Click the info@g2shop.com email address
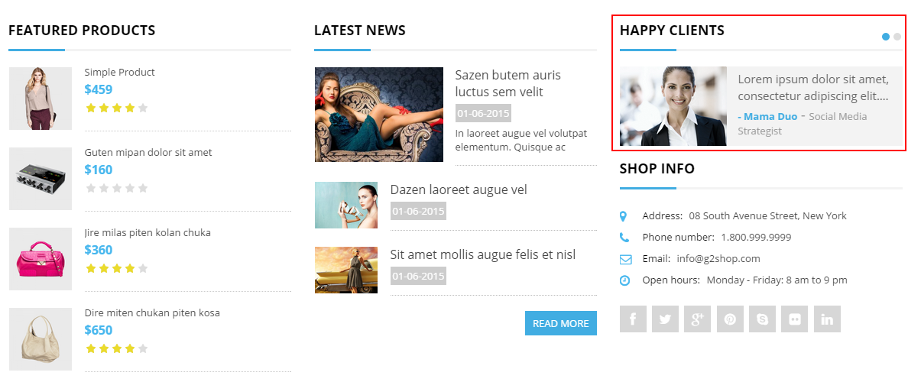Viewport: 908px width, 382px height. 718,259
